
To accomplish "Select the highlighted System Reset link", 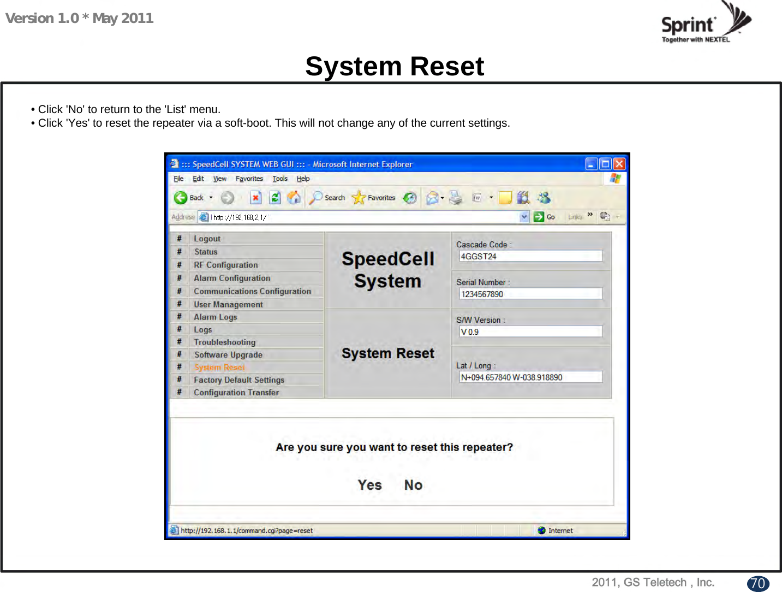I will click(219, 367).
